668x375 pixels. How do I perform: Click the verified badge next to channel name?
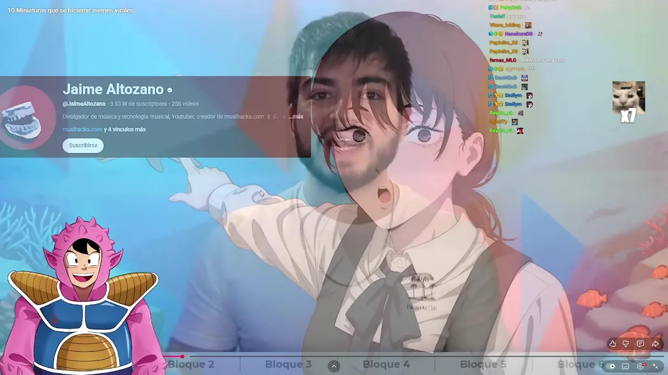[170, 90]
